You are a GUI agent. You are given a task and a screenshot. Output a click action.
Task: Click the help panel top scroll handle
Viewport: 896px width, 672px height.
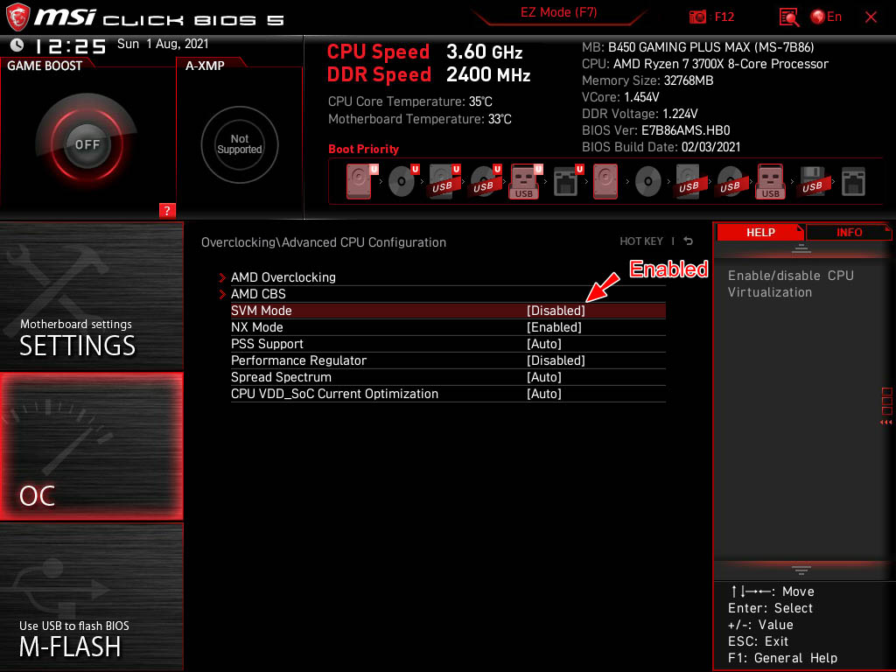[801, 248]
